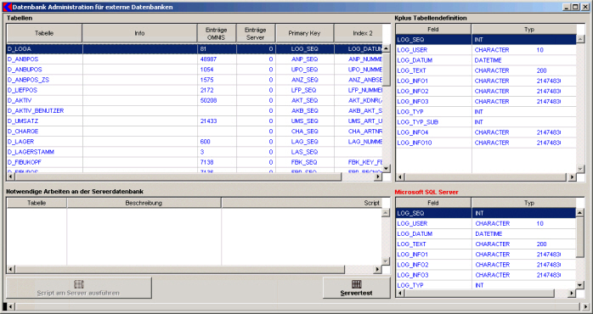
Task: Select the D_AKTIV table row
Action: tap(195, 100)
